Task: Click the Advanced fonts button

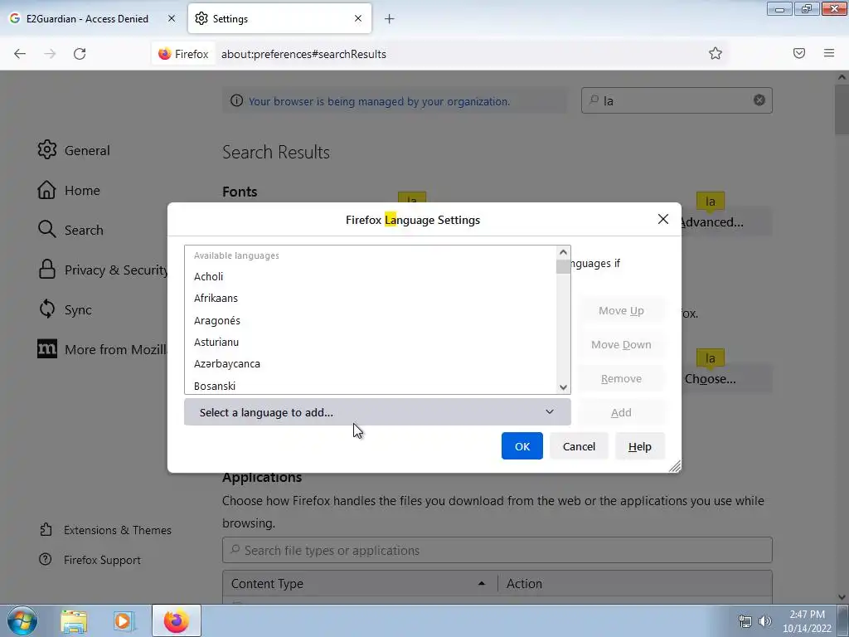Action: tap(725, 221)
